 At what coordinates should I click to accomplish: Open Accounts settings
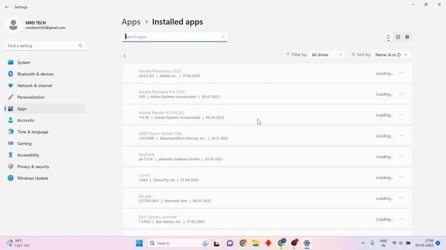[45, 120]
